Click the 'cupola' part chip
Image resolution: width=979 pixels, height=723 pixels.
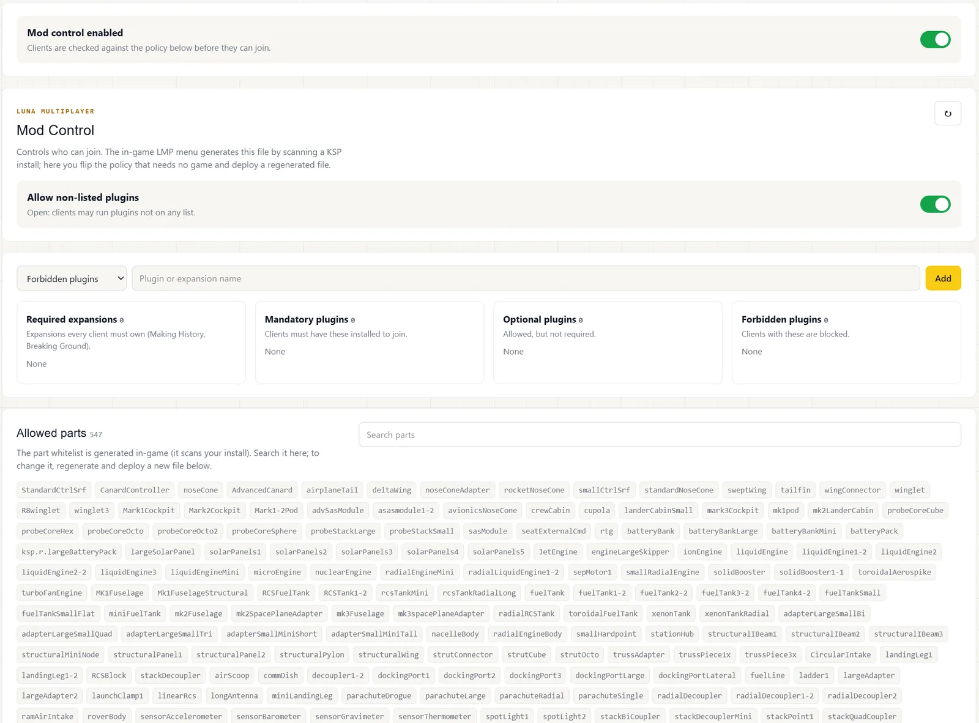(597, 510)
